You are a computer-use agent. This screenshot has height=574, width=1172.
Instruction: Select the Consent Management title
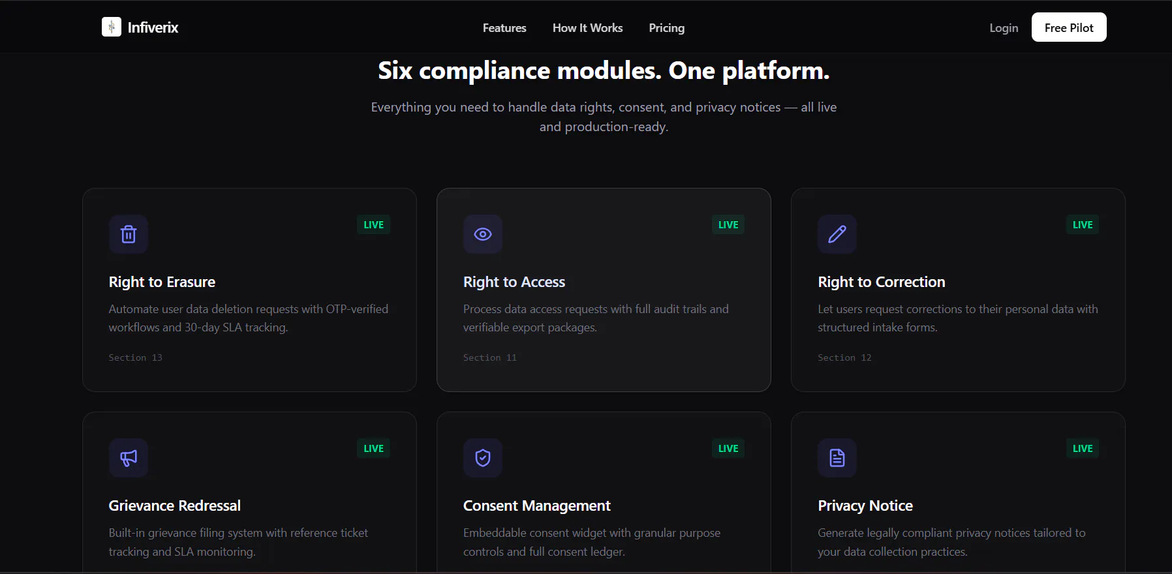tap(537, 506)
